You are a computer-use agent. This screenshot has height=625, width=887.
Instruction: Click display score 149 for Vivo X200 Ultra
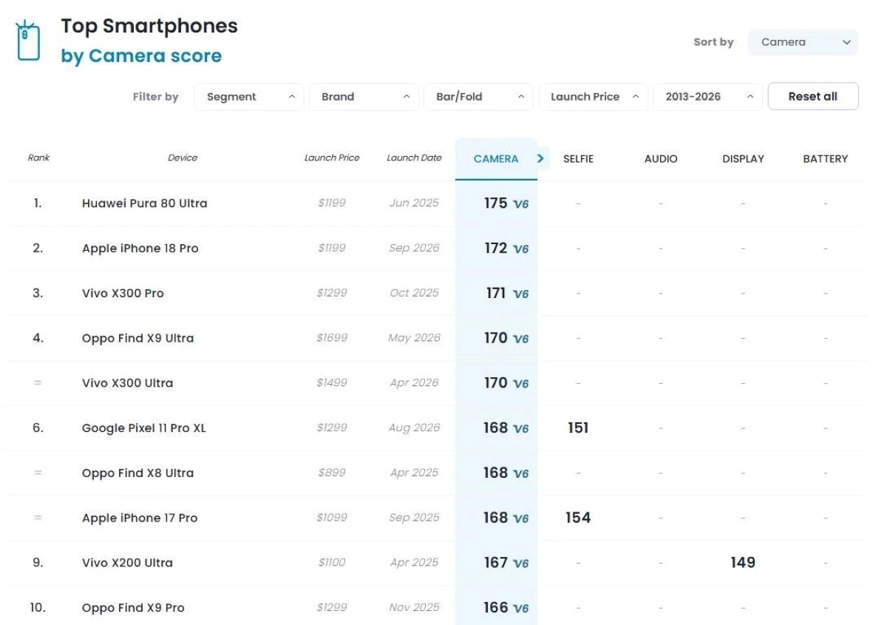(x=743, y=563)
